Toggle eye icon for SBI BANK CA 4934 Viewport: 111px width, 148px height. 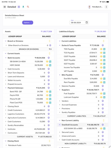47,62
